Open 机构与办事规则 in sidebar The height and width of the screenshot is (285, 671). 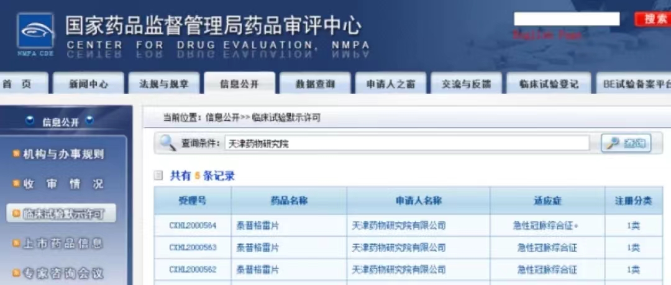point(63,154)
